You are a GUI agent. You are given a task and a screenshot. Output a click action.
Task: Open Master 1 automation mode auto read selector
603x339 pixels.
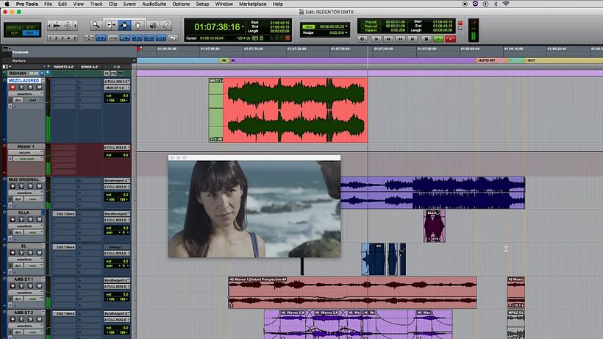[27, 159]
